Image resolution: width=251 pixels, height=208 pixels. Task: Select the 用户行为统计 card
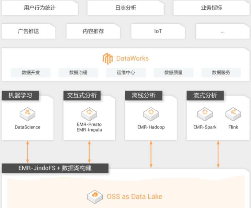point(40,8)
